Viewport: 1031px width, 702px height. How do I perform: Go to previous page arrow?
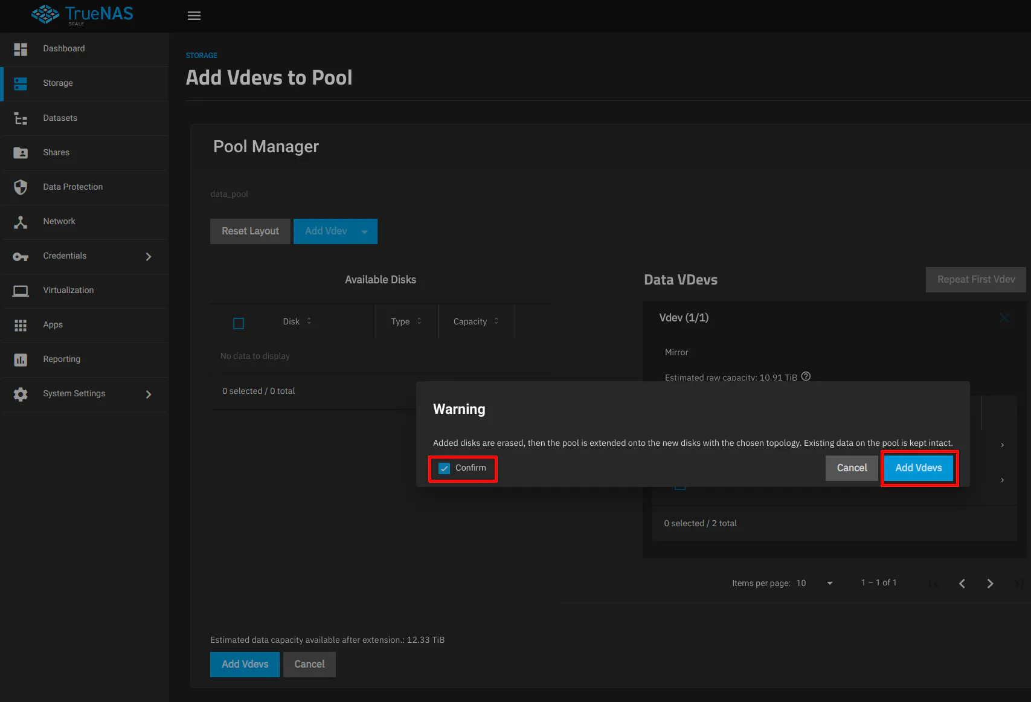[x=962, y=583]
